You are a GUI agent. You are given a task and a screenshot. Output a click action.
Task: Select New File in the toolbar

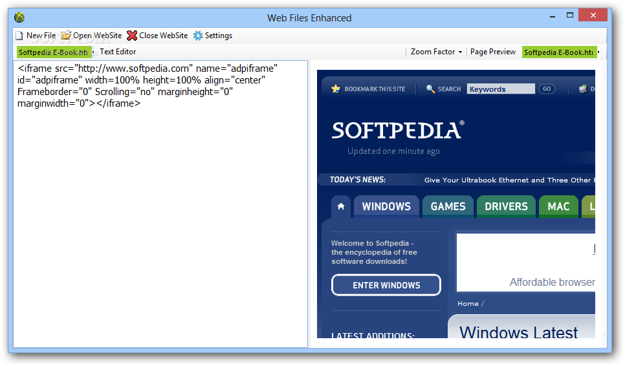[41, 36]
